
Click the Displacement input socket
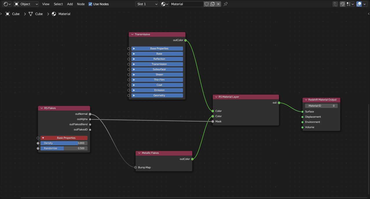point(303,117)
